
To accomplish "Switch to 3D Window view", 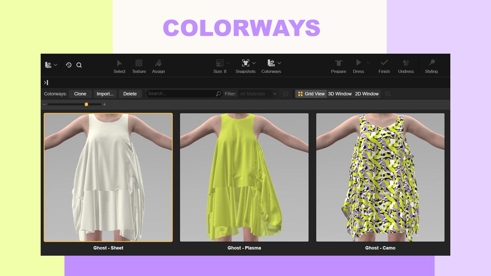I will [x=340, y=94].
